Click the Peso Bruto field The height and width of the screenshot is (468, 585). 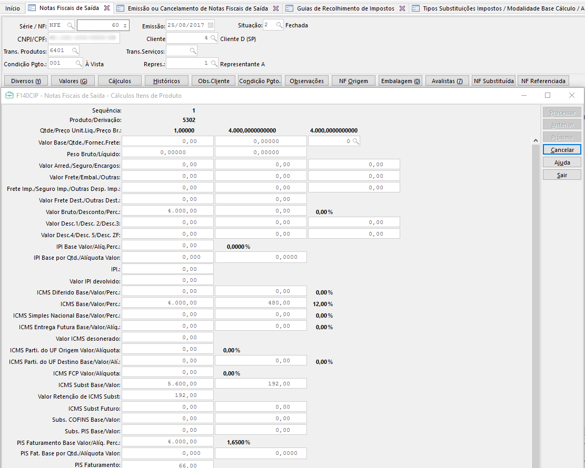[x=167, y=152]
